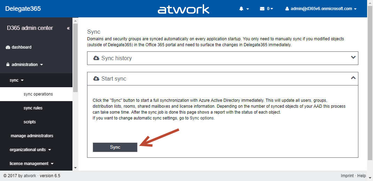The height and width of the screenshot is (181, 373).
Task: Click the Start sync cloud icon
Action: [x=96, y=79]
